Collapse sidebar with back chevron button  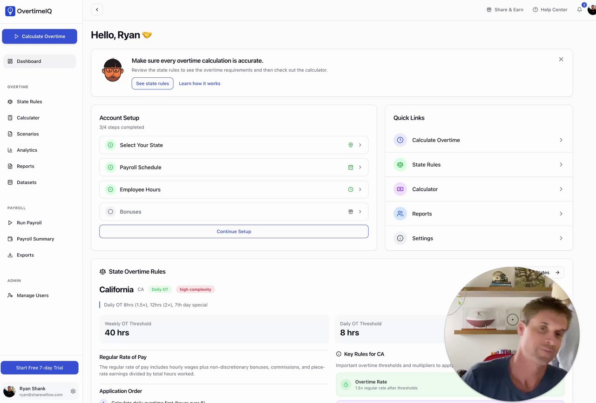coord(97,10)
